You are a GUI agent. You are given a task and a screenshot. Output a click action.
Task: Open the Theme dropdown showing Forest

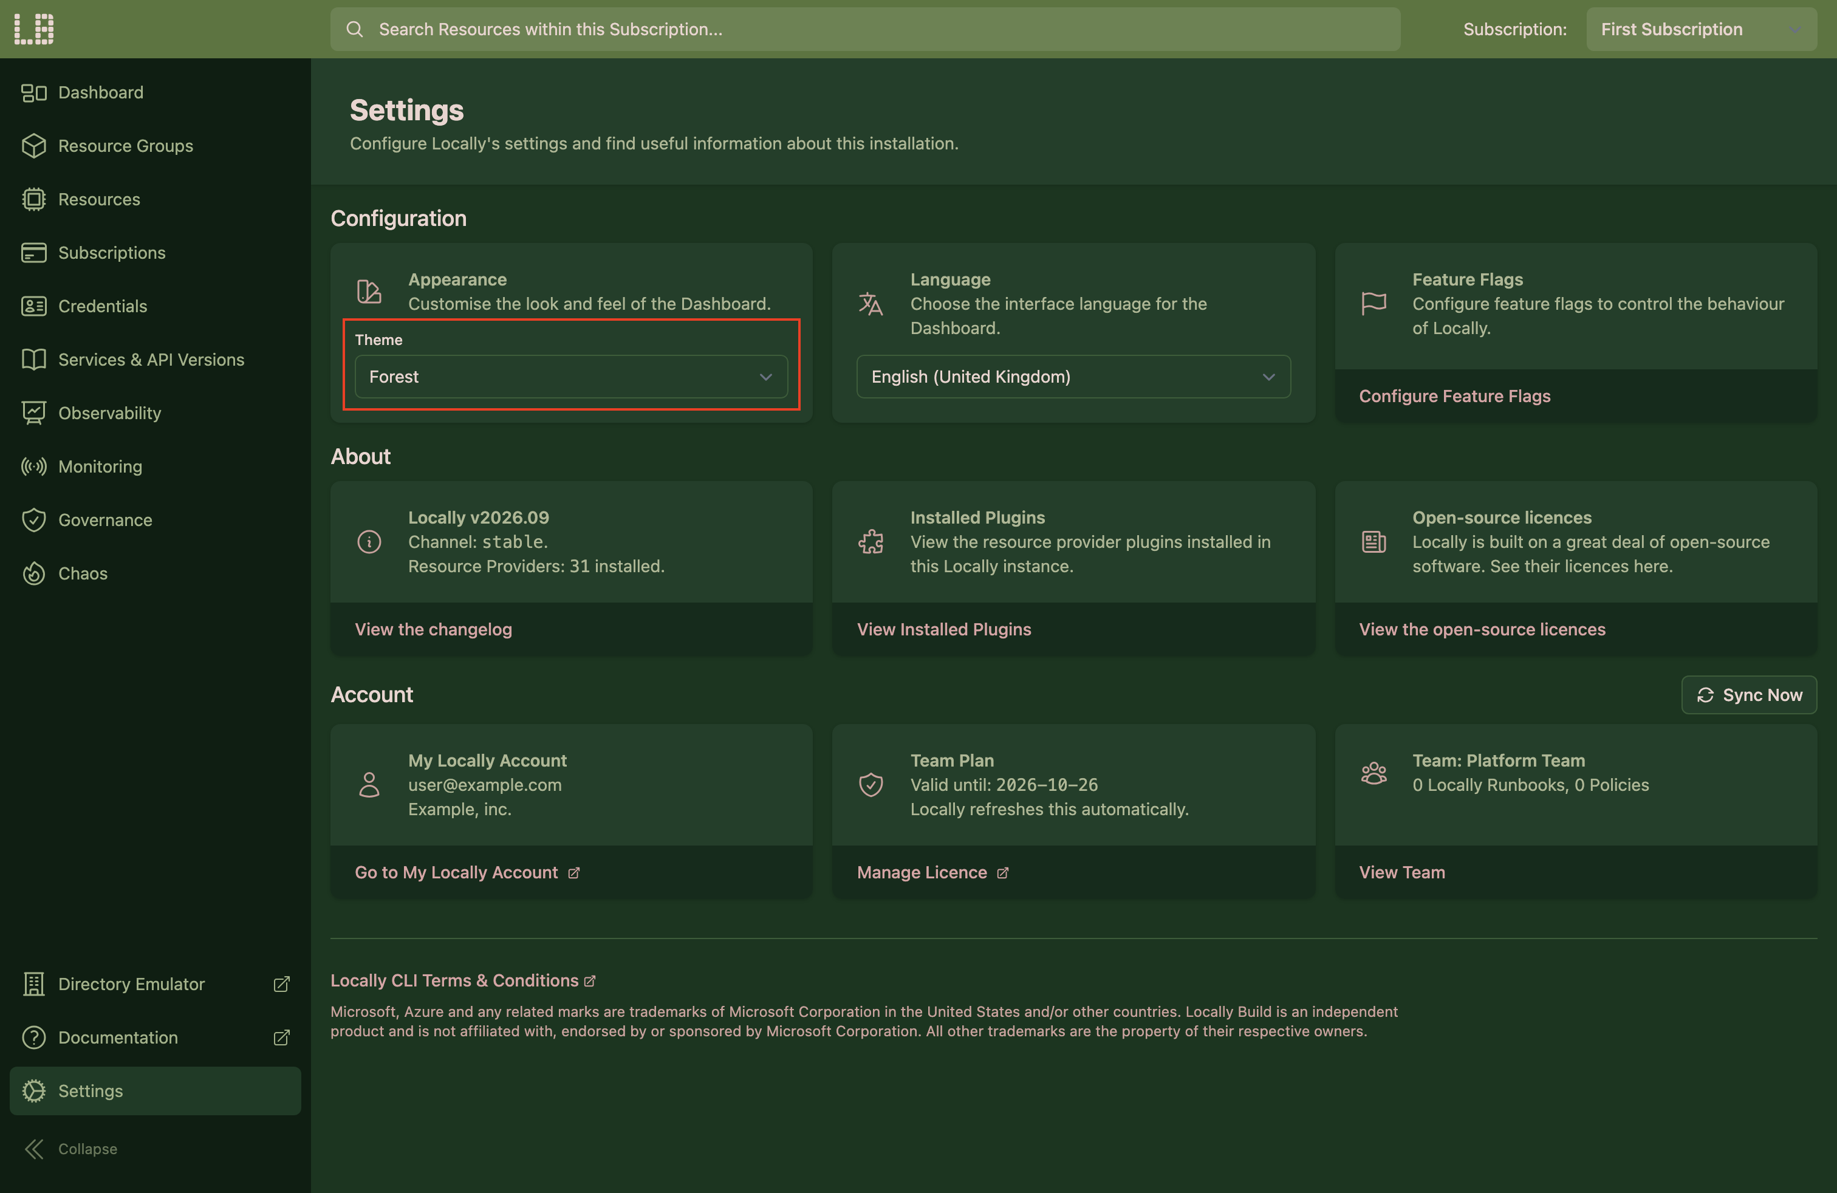pyautogui.click(x=571, y=377)
